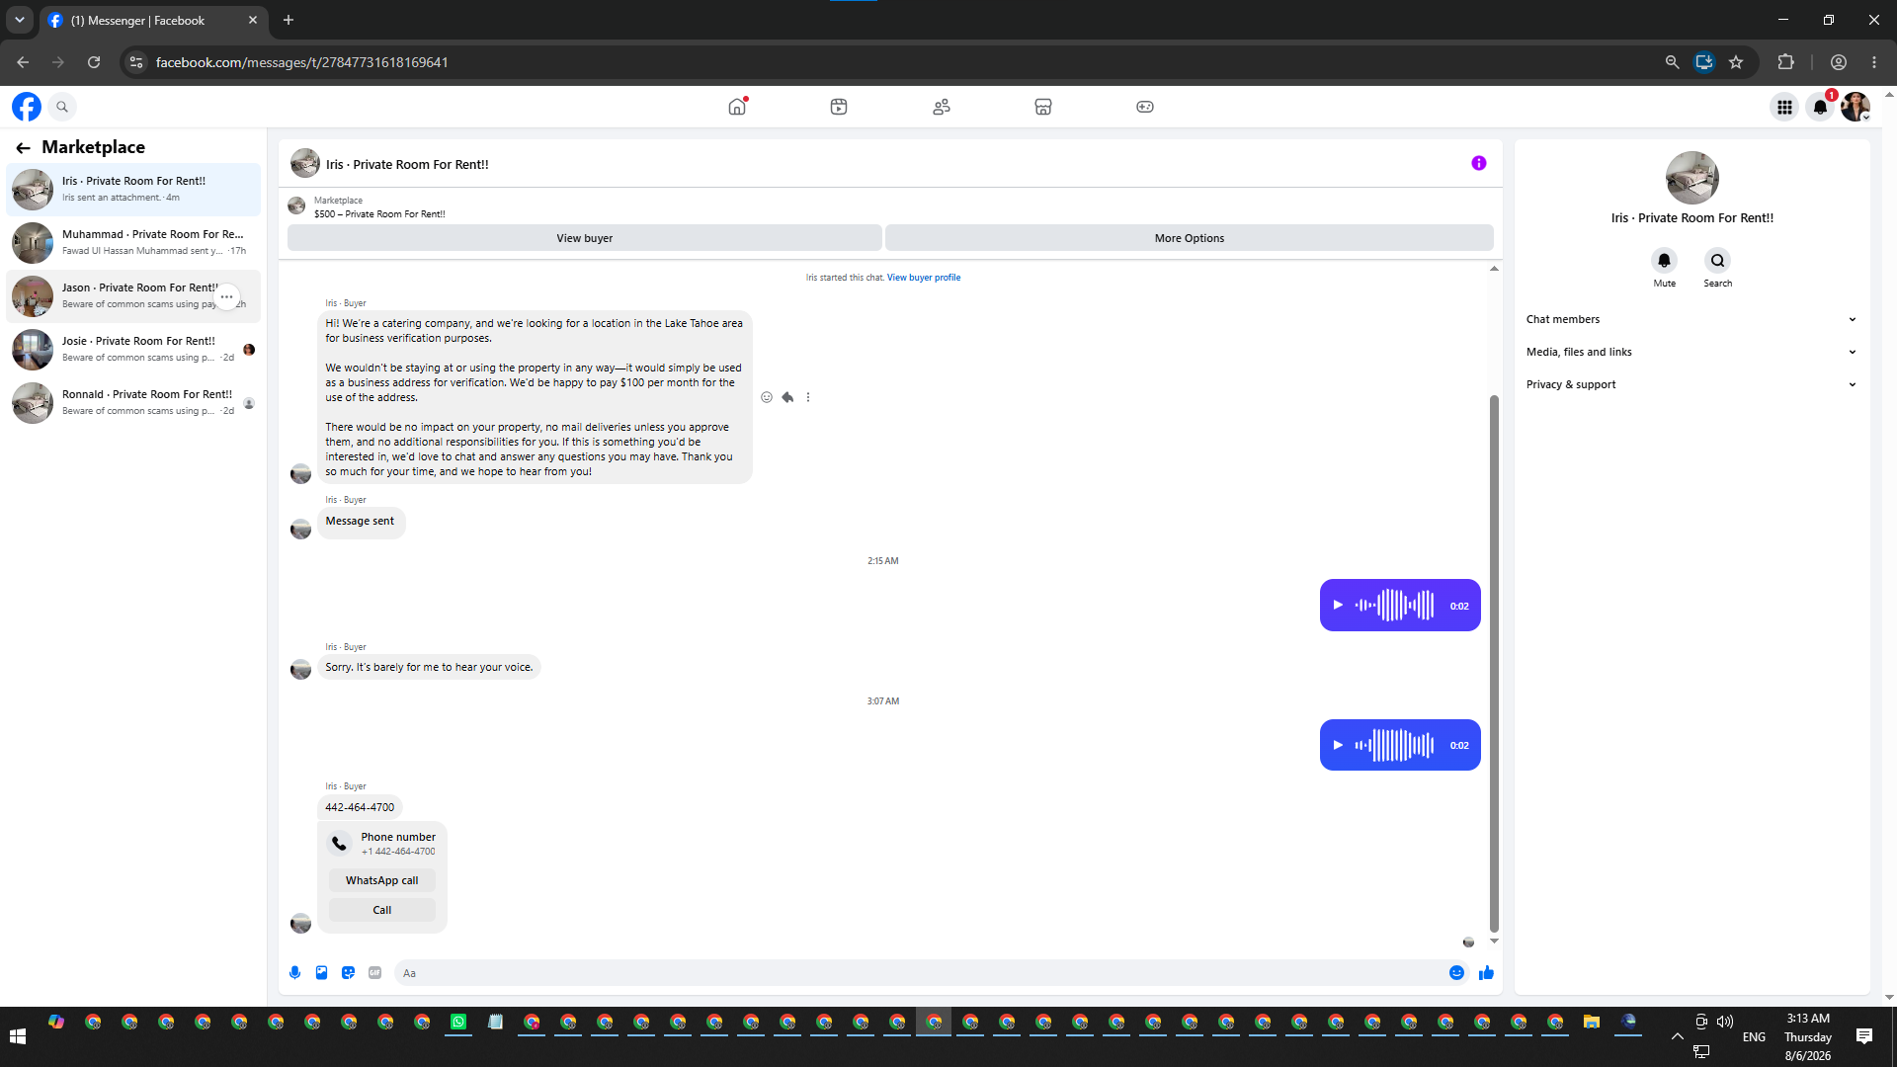The image size is (1897, 1067).
Task: Click the More Options button
Action: [x=1189, y=238]
